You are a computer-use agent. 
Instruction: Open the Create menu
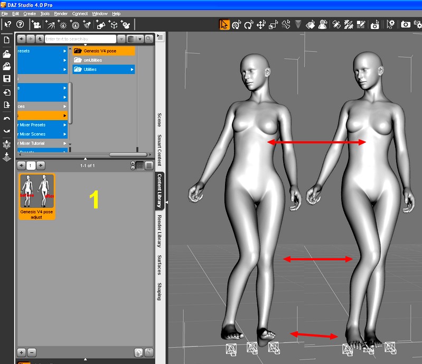[x=30, y=14]
